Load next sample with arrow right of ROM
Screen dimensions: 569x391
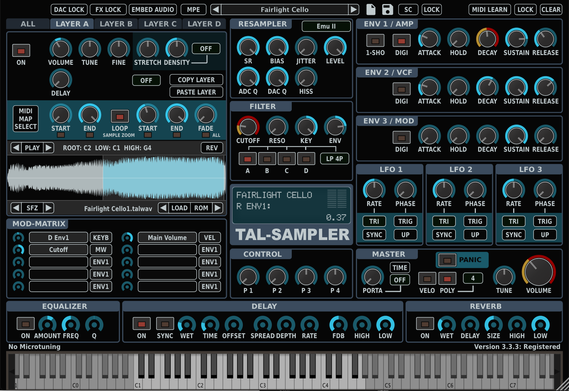click(x=217, y=208)
